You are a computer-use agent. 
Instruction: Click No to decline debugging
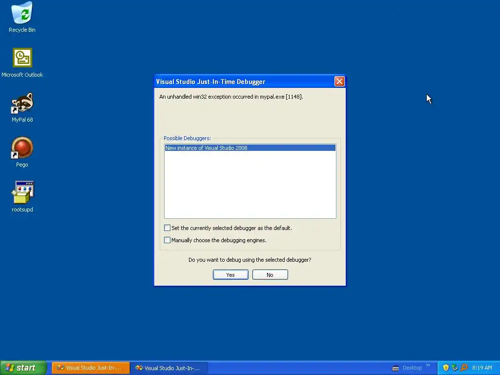point(270,275)
